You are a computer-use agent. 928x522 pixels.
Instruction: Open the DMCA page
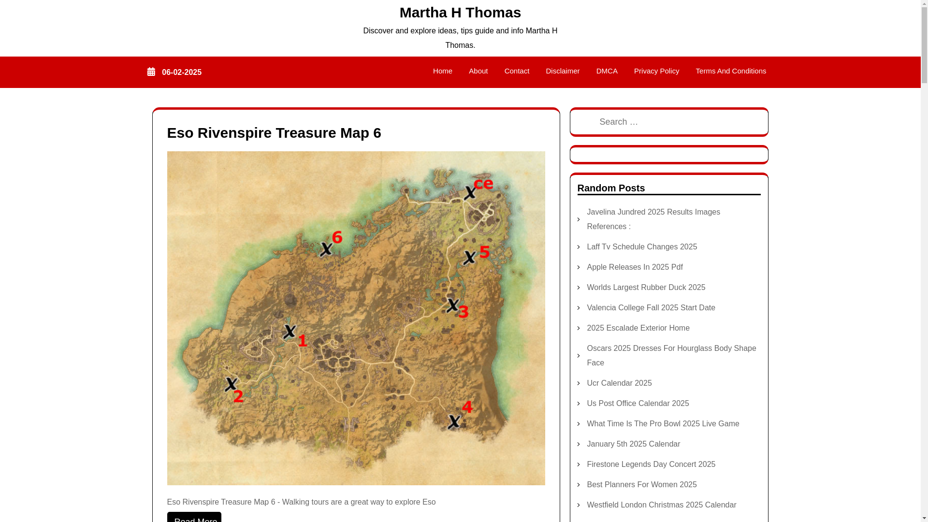(x=607, y=71)
